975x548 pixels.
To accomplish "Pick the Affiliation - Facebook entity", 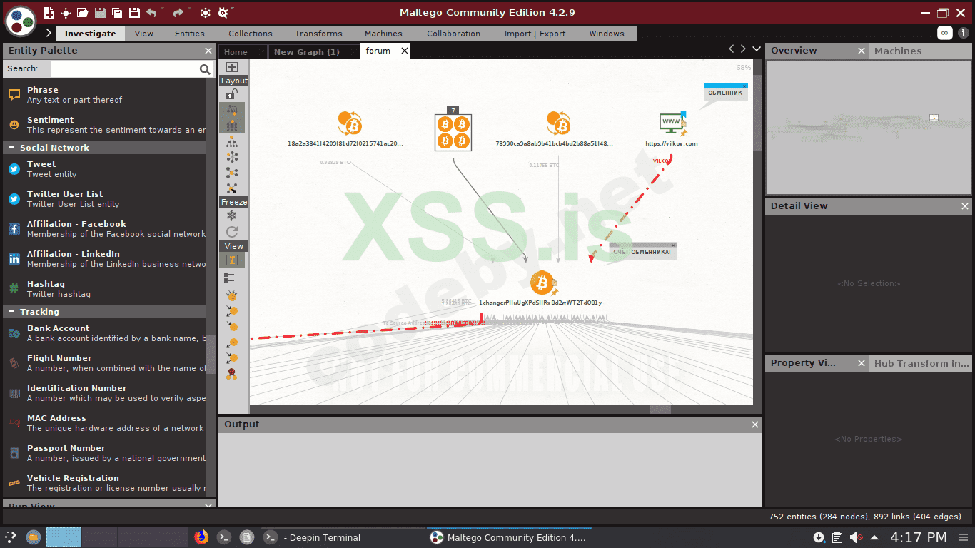I will pos(107,229).
